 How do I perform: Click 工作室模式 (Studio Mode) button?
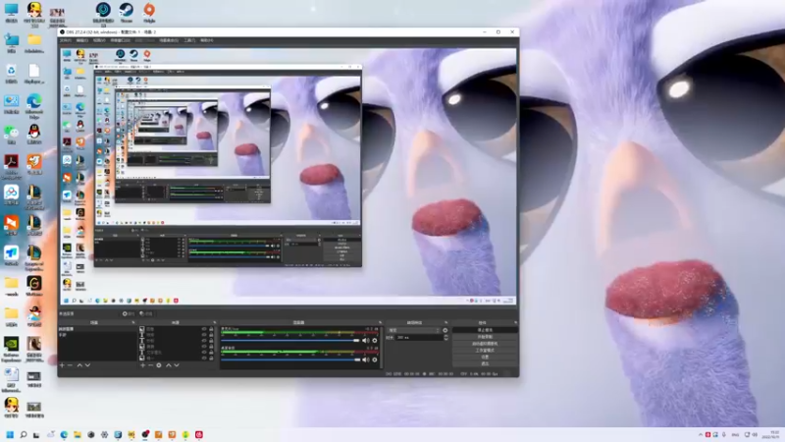coord(485,351)
